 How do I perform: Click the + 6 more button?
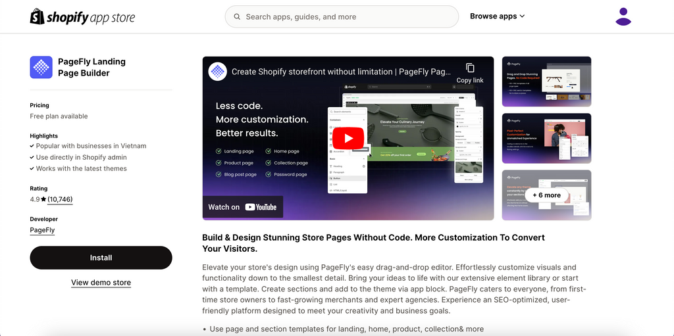tap(546, 195)
